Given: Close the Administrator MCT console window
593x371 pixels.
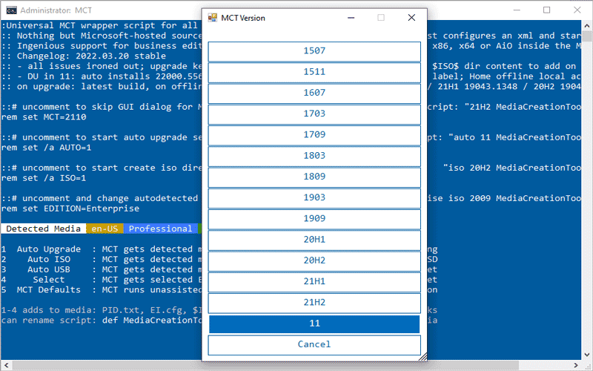Looking at the screenshot, I should point(577,10).
